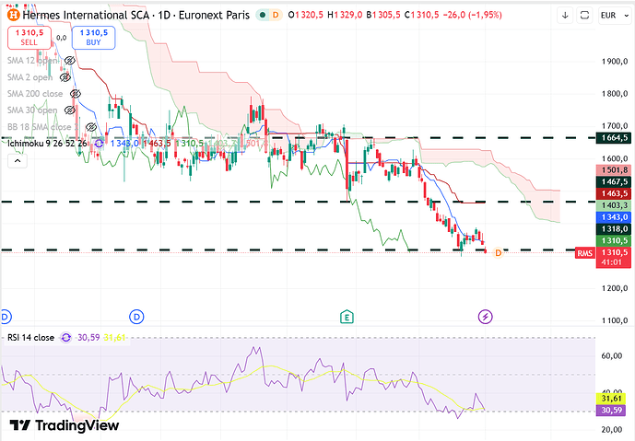Click the download arrow icon at top right
The height and width of the screenshot is (441, 635).
[x=565, y=16]
